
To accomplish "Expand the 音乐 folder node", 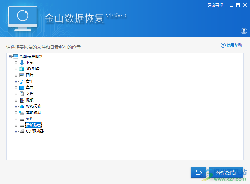I will coord(16,81).
